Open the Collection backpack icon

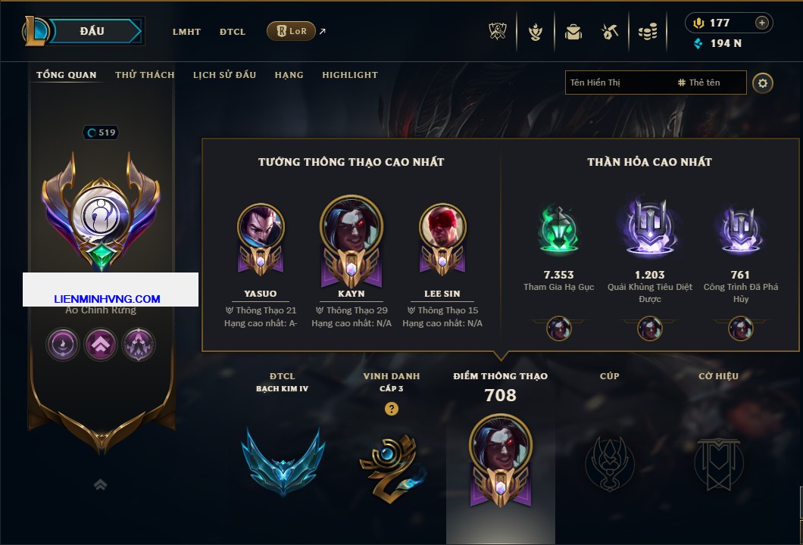(x=573, y=33)
